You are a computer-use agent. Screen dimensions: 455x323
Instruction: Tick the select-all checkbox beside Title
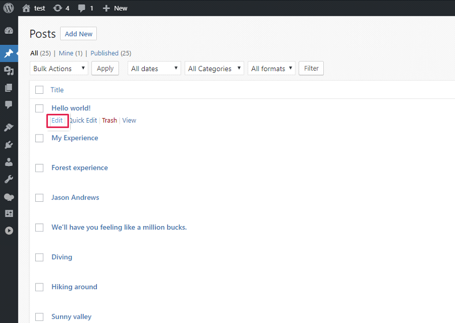pyautogui.click(x=39, y=90)
